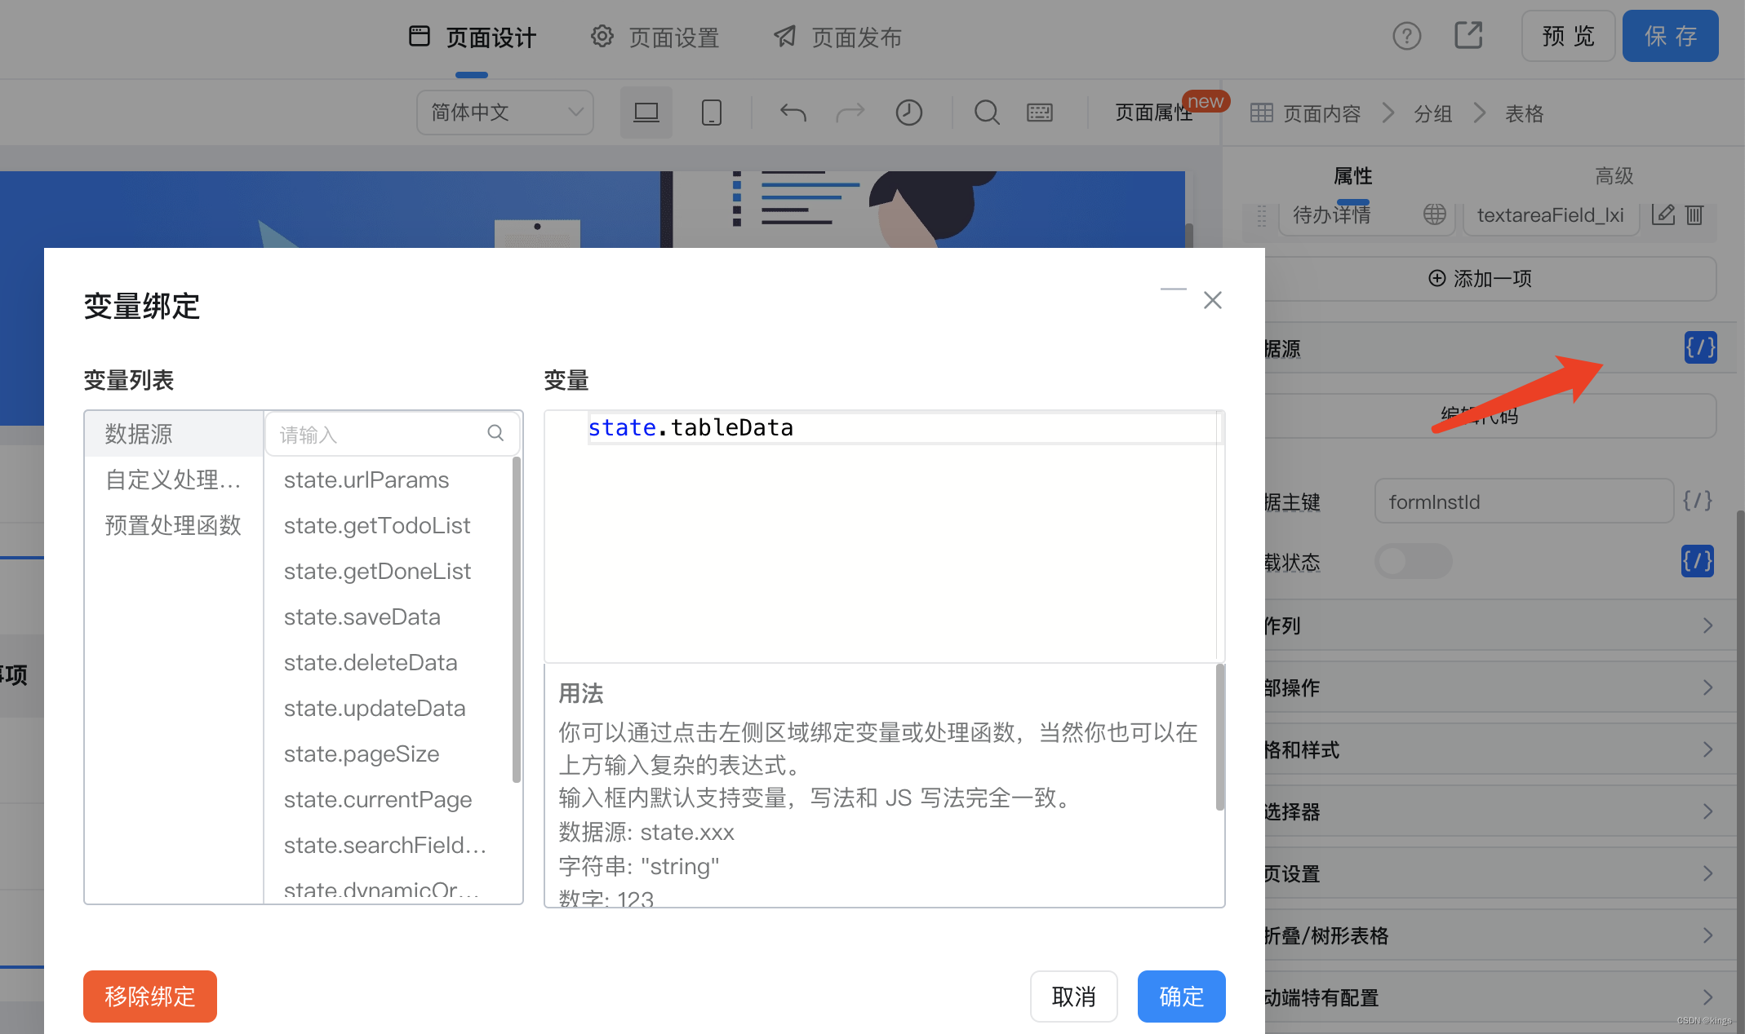
Task: Click the trash icon beside textareaField_lxi
Action: (x=1694, y=214)
